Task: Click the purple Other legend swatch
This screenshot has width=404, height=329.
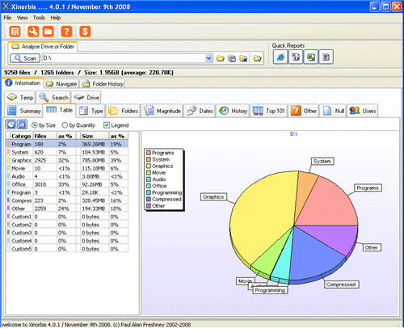Action: coord(149,206)
